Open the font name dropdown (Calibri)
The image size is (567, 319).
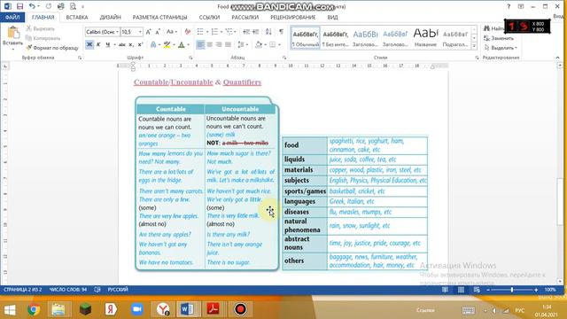(x=117, y=32)
